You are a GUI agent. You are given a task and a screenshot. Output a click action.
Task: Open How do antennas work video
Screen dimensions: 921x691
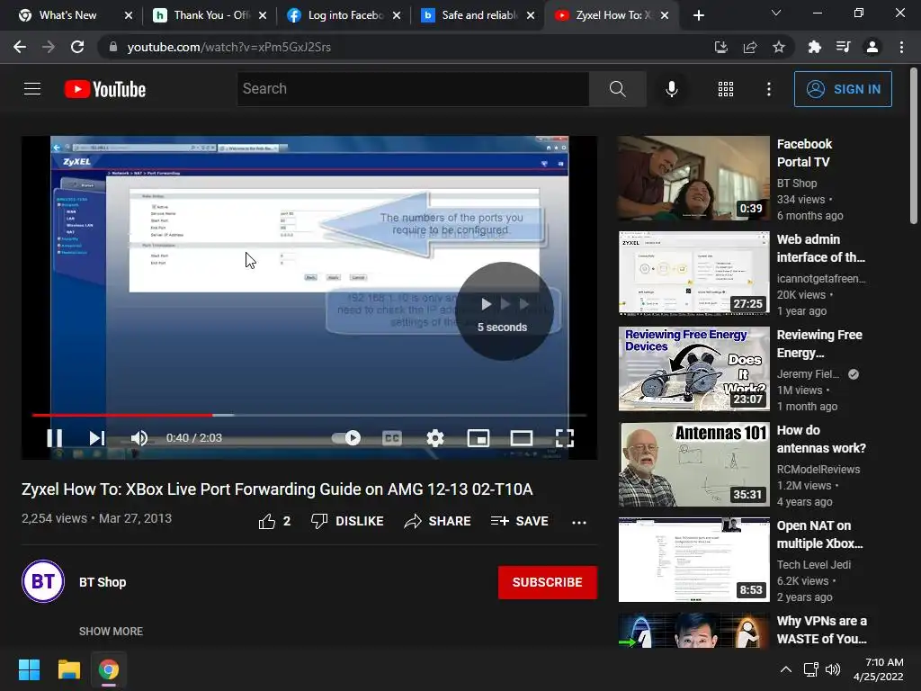coord(693,464)
